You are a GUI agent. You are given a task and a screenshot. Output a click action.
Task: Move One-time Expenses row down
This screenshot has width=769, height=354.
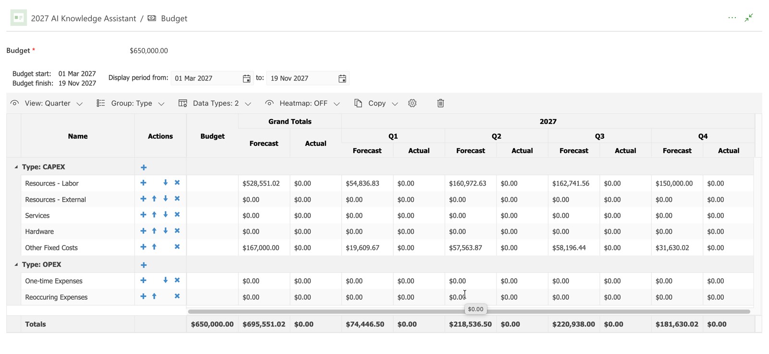165,280
